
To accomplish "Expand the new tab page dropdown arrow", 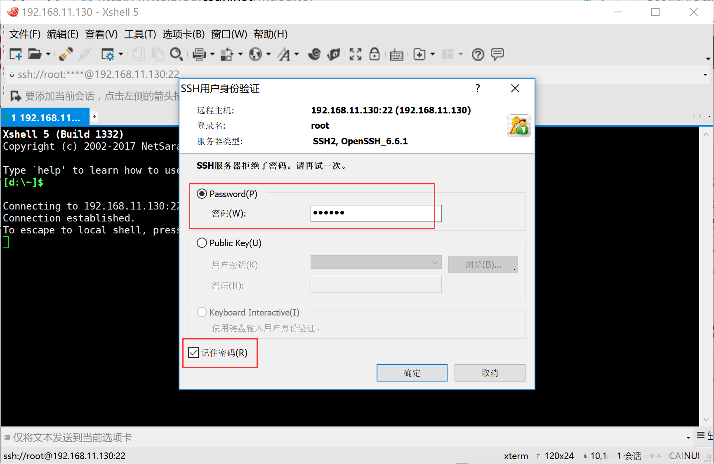I will (433, 54).
